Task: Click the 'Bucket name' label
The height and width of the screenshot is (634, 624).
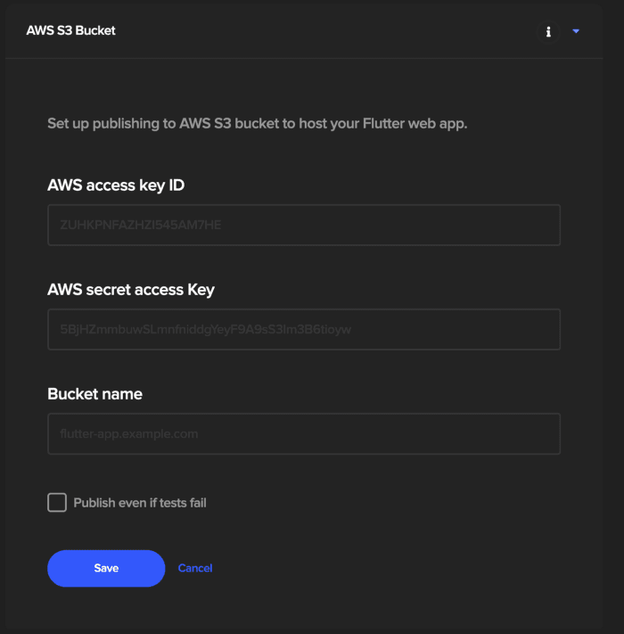Action: [x=95, y=394]
